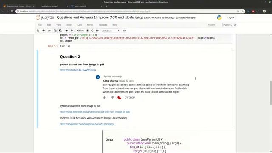Restart the kernel icon
272x153 pixels.
point(93,31)
